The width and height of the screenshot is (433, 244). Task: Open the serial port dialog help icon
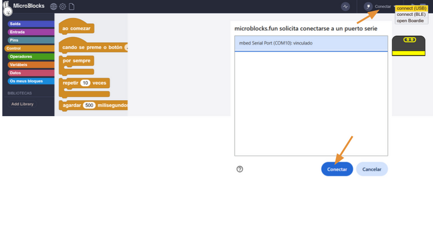click(239, 169)
